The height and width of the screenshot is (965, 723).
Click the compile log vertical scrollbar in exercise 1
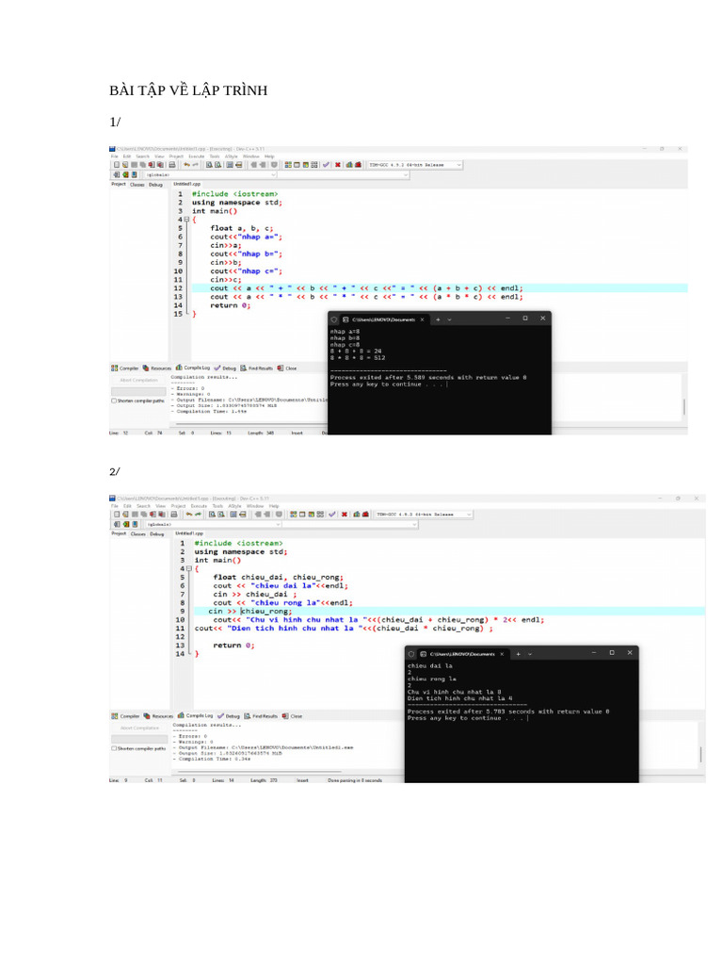pyautogui.click(x=684, y=406)
